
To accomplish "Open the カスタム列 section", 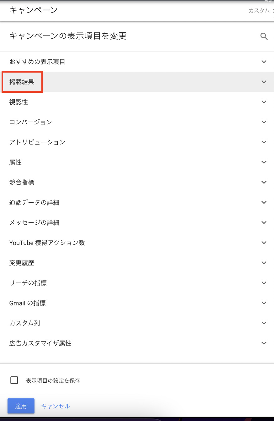I will pyautogui.click(x=25, y=323).
